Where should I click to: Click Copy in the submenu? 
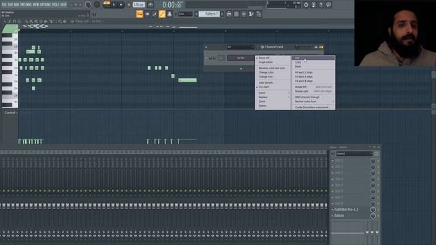[313, 62]
